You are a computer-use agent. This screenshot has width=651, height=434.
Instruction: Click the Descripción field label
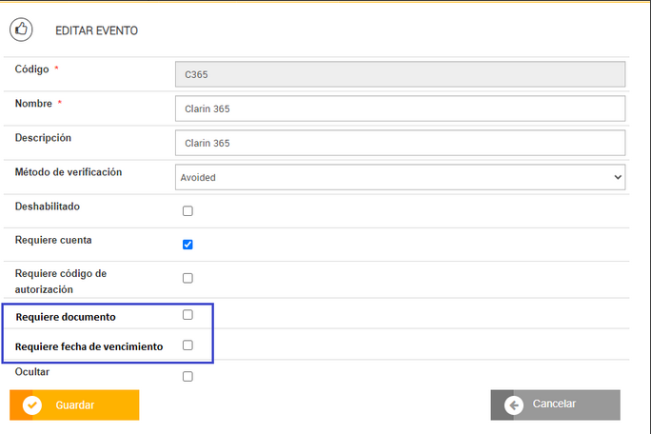pyautogui.click(x=43, y=138)
